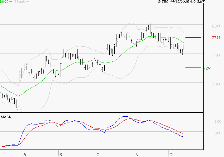This screenshot has width=224, height=157.
Task: Click the MACD panel label
Action: point(6,117)
